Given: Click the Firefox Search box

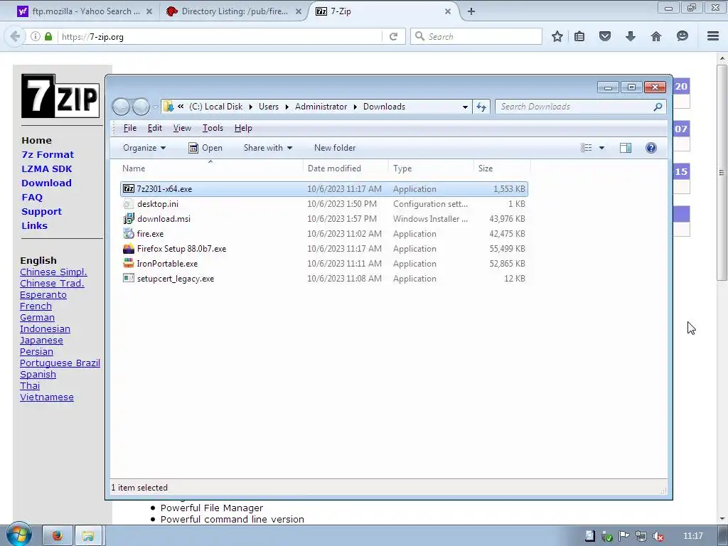Looking at the screenshot, I should (476, 36).
